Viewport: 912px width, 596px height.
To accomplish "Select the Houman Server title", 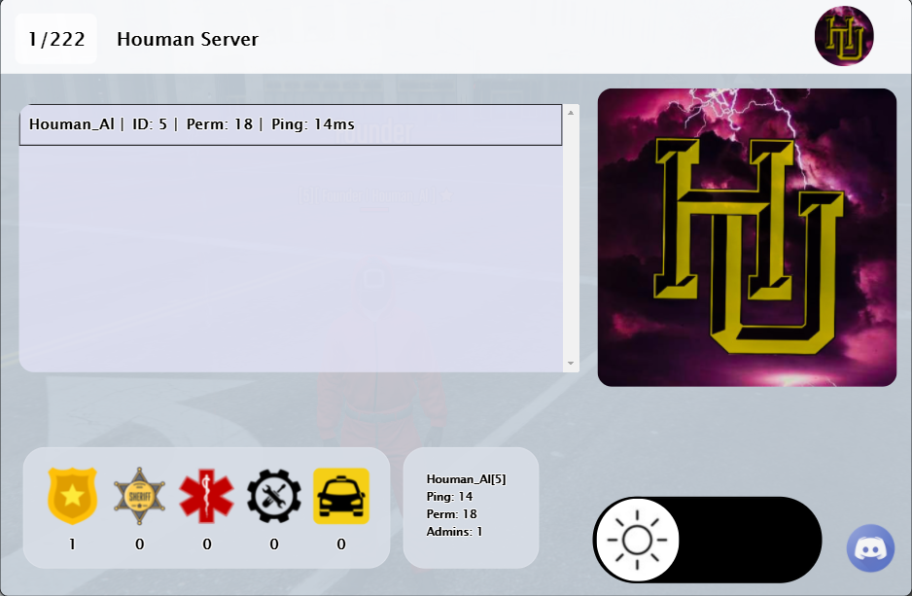I will coord(188,39).
